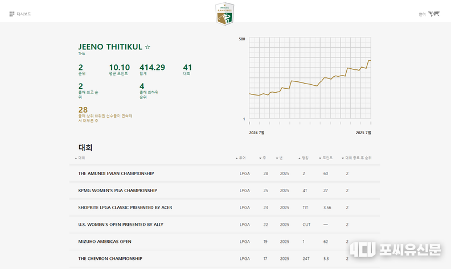The width and height of the screenshot is (451, 269).
Task: Sort table by 년 column
Action: tap(279, 158)
